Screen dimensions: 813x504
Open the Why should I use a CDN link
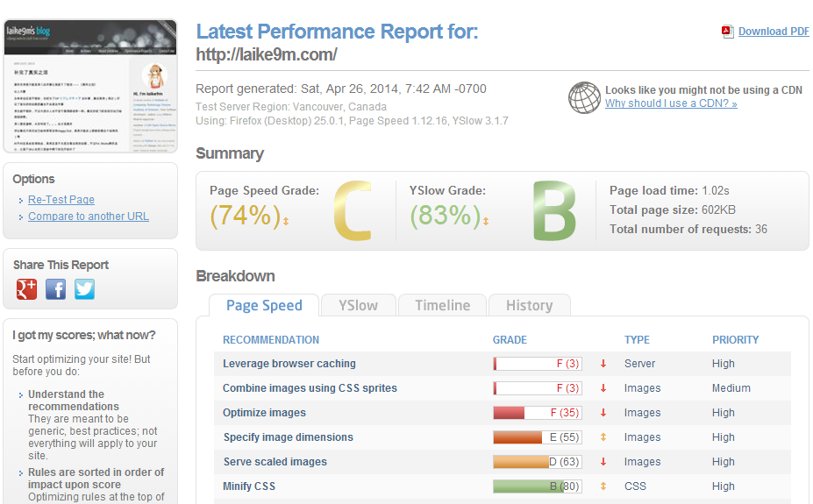click(671, 103)
